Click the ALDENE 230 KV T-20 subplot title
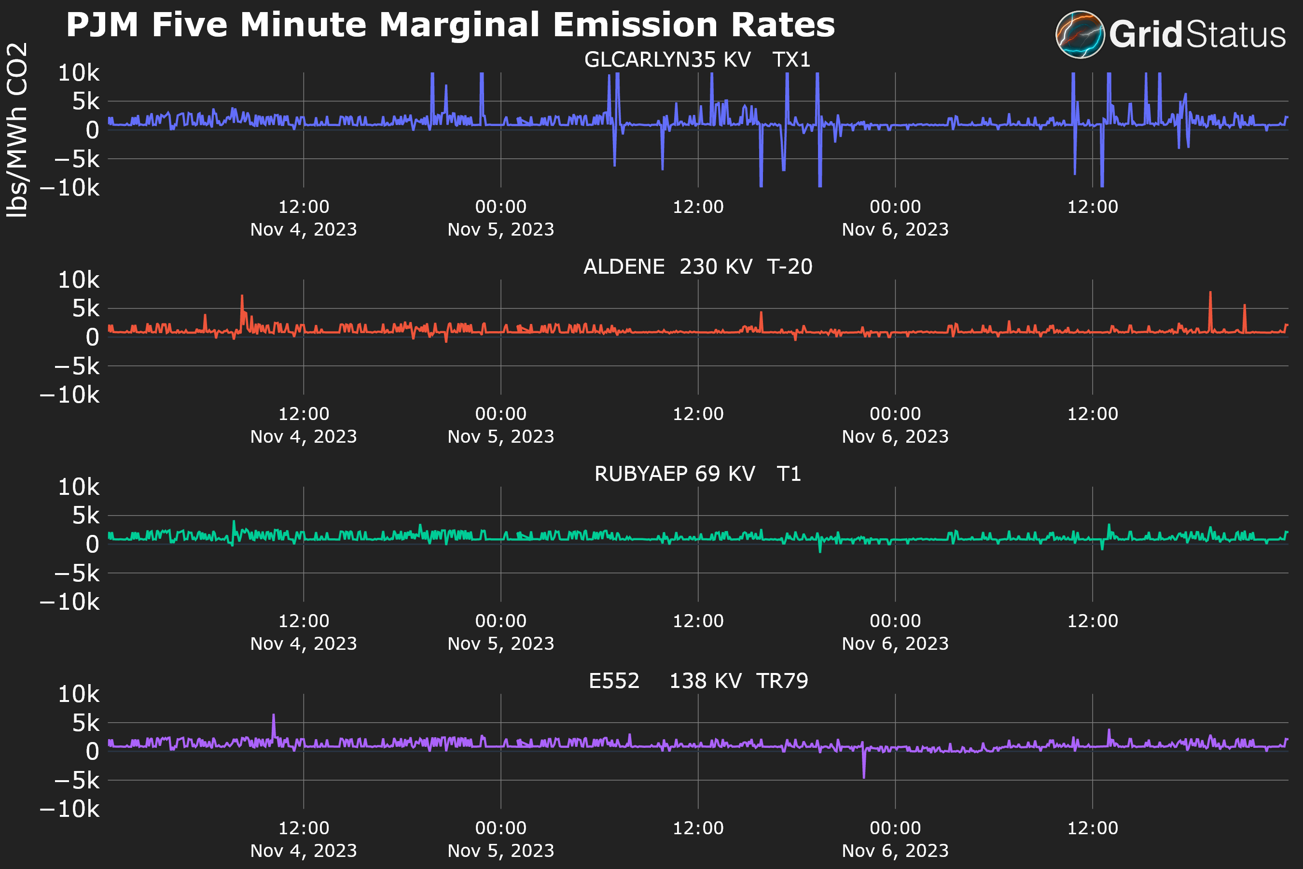The image size is (1303, 869). pyautogui.click(x=697, y=266)
